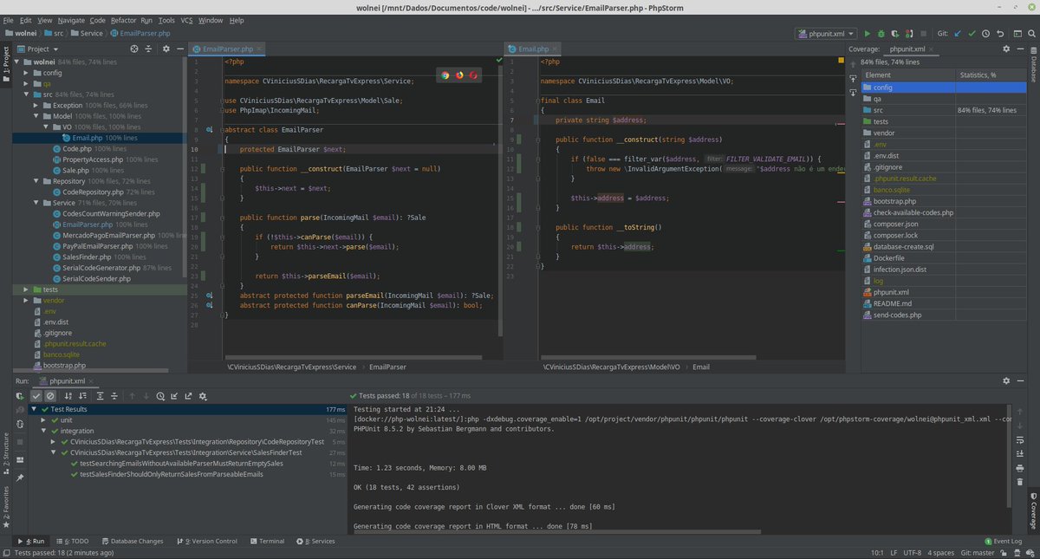Image resolution: width=1040 pixels, height=559 pixels.
Task: Collapse all test results
Action: click(114, 396)
